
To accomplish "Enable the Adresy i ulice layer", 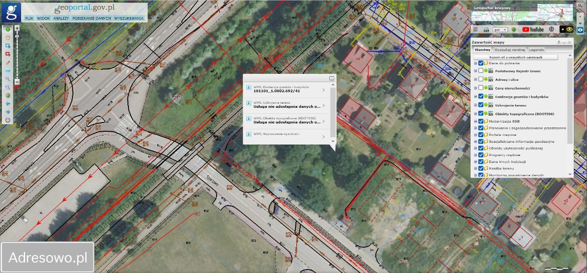I will (x=481, y=79).
